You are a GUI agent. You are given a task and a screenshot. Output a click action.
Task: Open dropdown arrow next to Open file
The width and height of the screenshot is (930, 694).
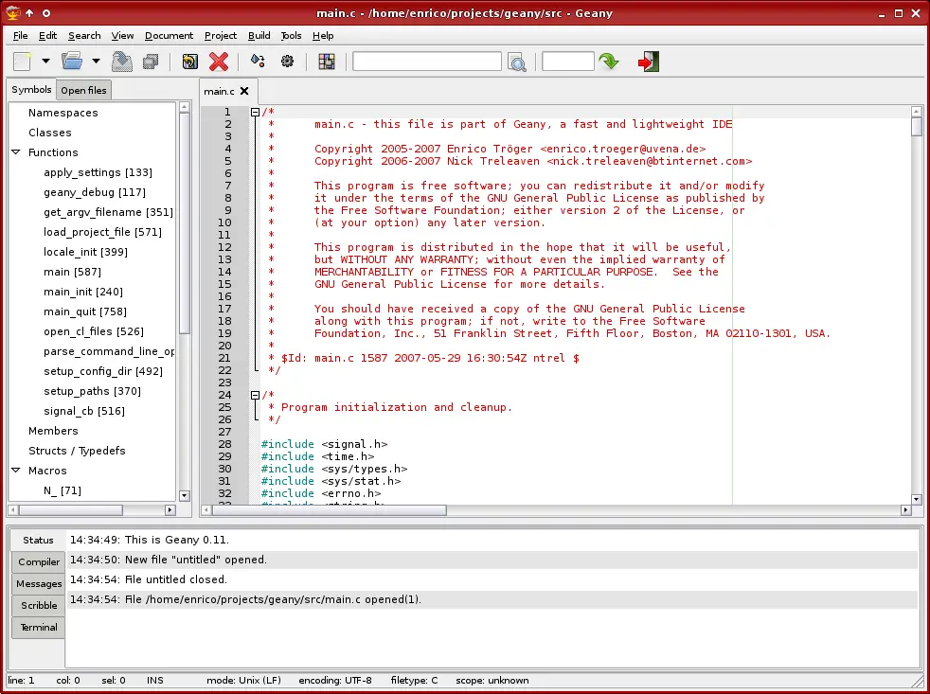[x=96, y=62]
